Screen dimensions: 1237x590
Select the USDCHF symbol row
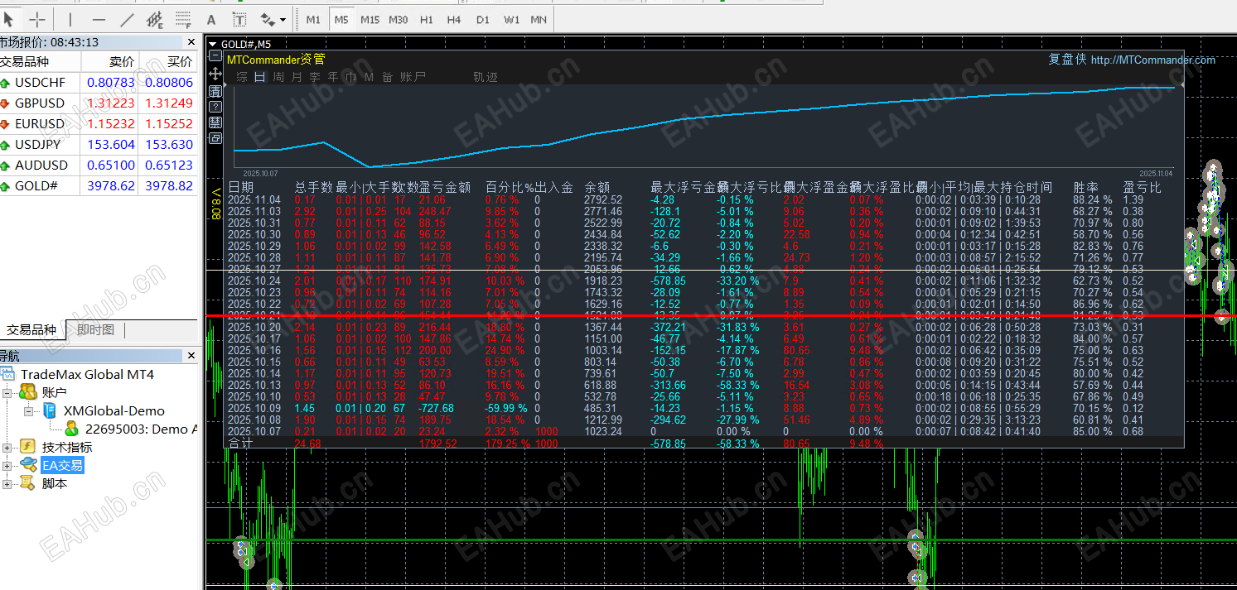click(x=99, y=83)
